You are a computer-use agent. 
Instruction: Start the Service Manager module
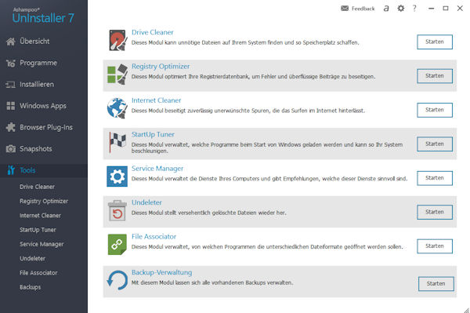[435, 178]
